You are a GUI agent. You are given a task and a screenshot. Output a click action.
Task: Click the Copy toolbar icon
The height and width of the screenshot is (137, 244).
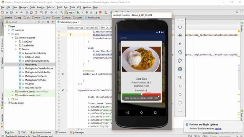click(x=31, y=12)
